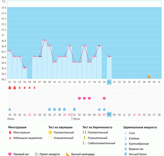Select the large menstruation drop on day 01
Image resolution: width=164 pixels, height=156 pixels.
pyautogui.click(x=10, y=88)
